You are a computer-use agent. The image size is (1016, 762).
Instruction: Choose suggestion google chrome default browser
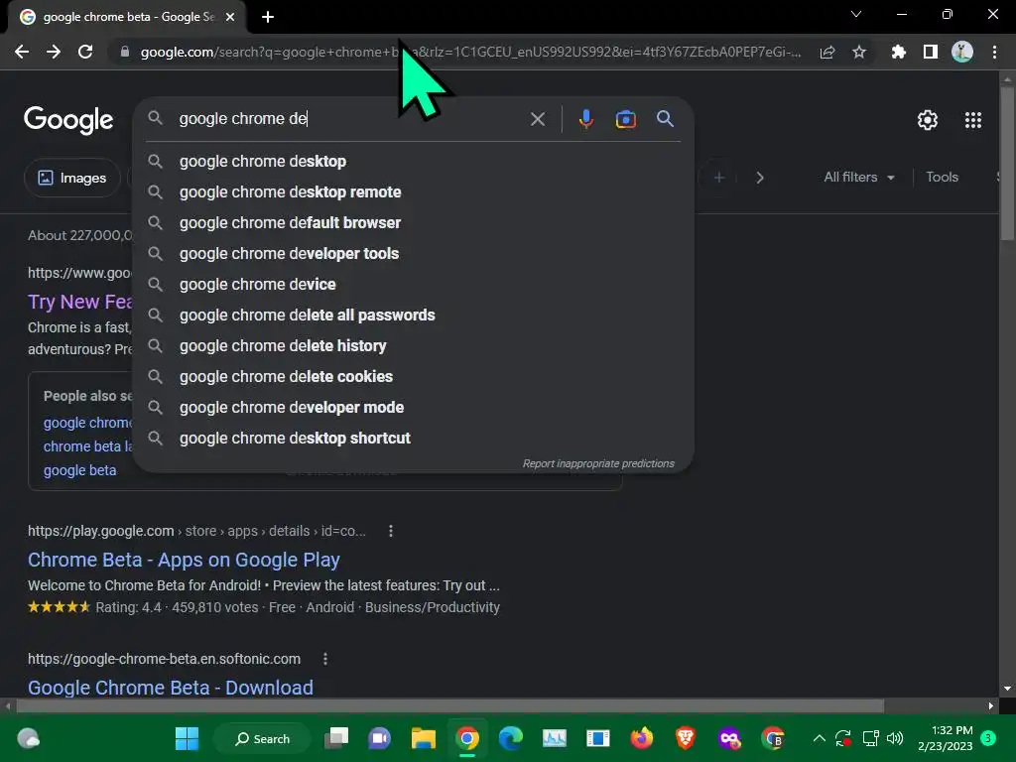click(414, 223)
